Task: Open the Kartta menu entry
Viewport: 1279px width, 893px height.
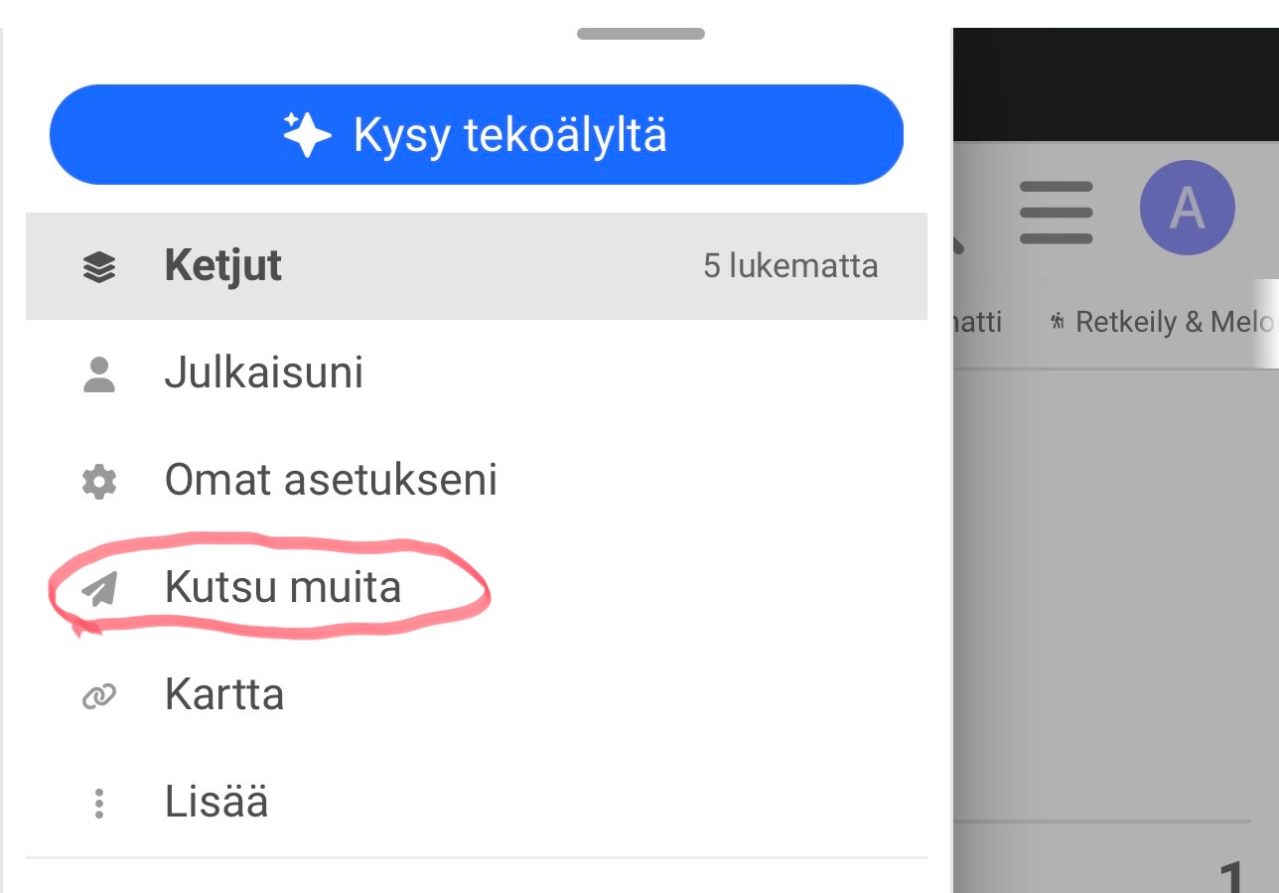Action: pos(224,694)
